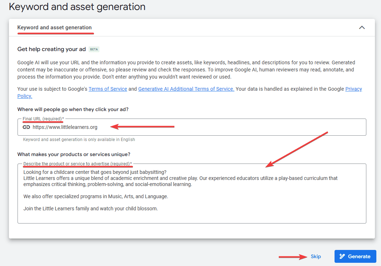Collapse the Keyword and asset generation panel
381x266 pixels.
(x=362, y=27)
